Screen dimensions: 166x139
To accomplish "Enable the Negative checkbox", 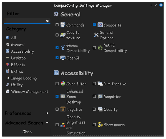I will point(57,109).
